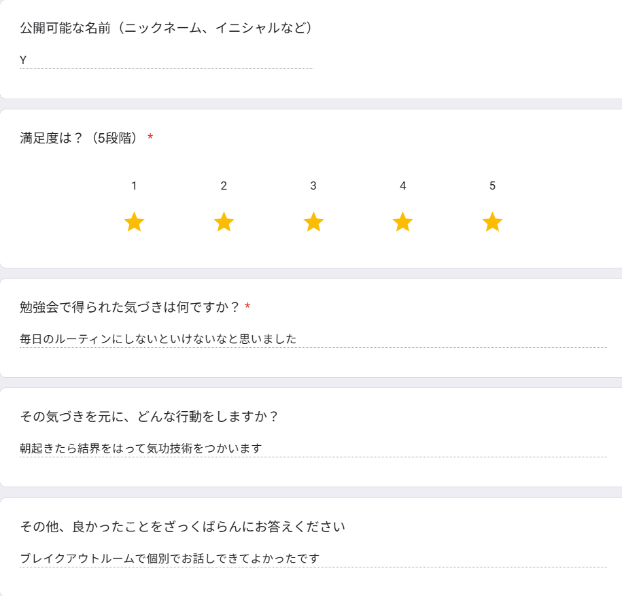Click the number 3 label above stars
The height and width of the screenshot is (596, 622).
point(313,186)
